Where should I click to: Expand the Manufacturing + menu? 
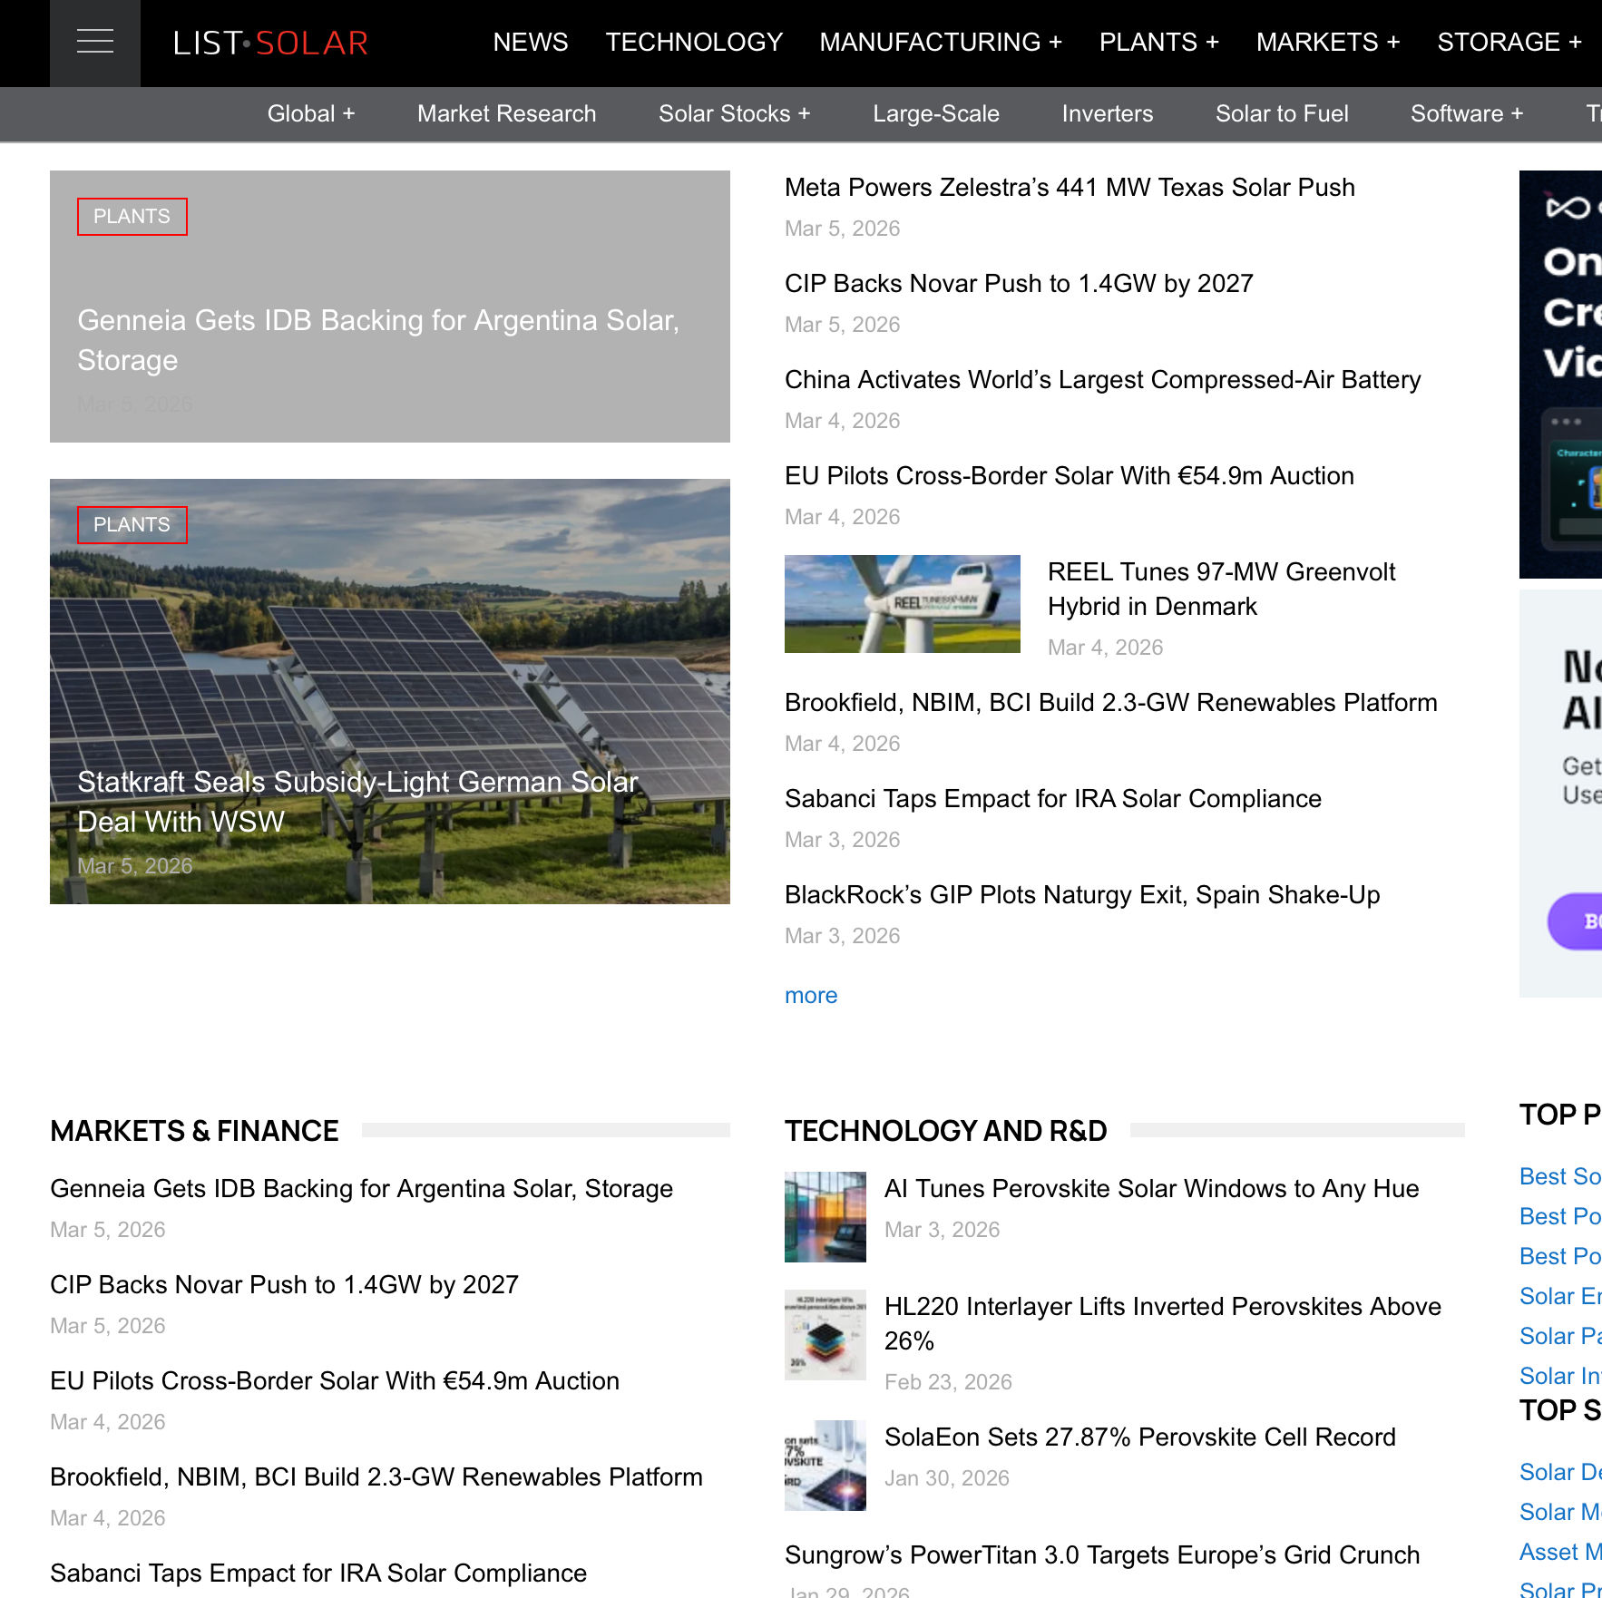click(x=941, y=43)
